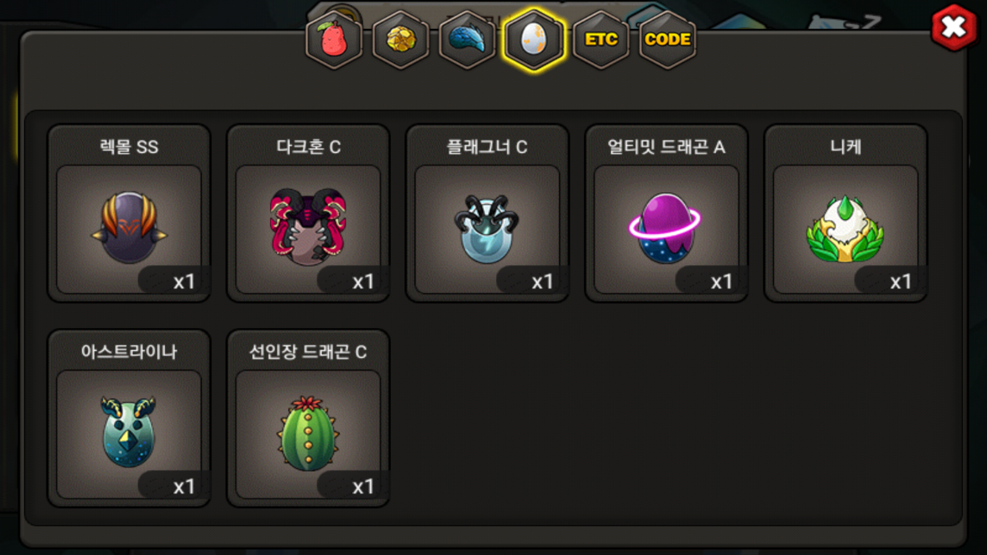
Task: Tap x1 count on 플래그너 C card
Action: click(542, 282)
